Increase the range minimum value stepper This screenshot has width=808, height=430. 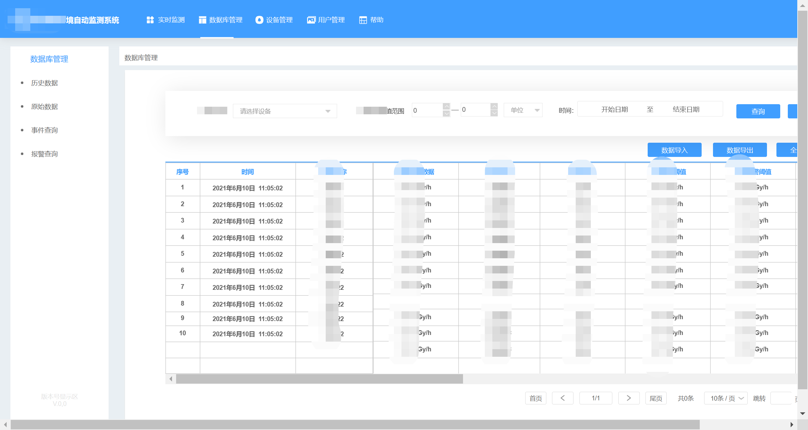click(x=446, y=106)
